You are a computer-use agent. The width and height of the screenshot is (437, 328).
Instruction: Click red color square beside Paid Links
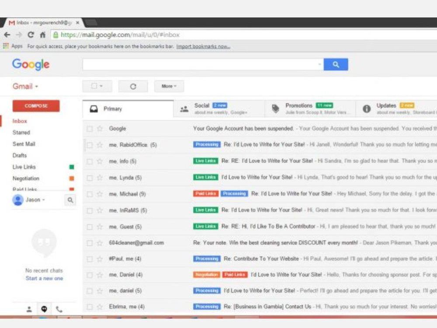[x=72, y=189]
